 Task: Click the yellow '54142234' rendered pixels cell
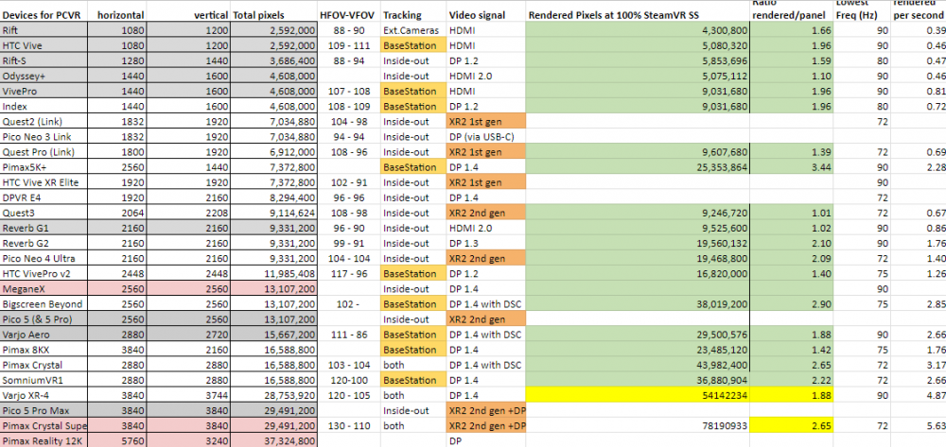click(x=638, y=395)
